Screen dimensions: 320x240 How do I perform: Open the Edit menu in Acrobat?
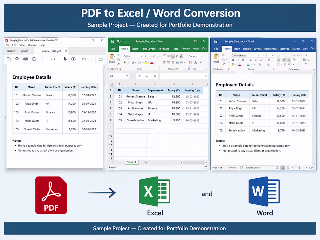[x=14, y=45]
